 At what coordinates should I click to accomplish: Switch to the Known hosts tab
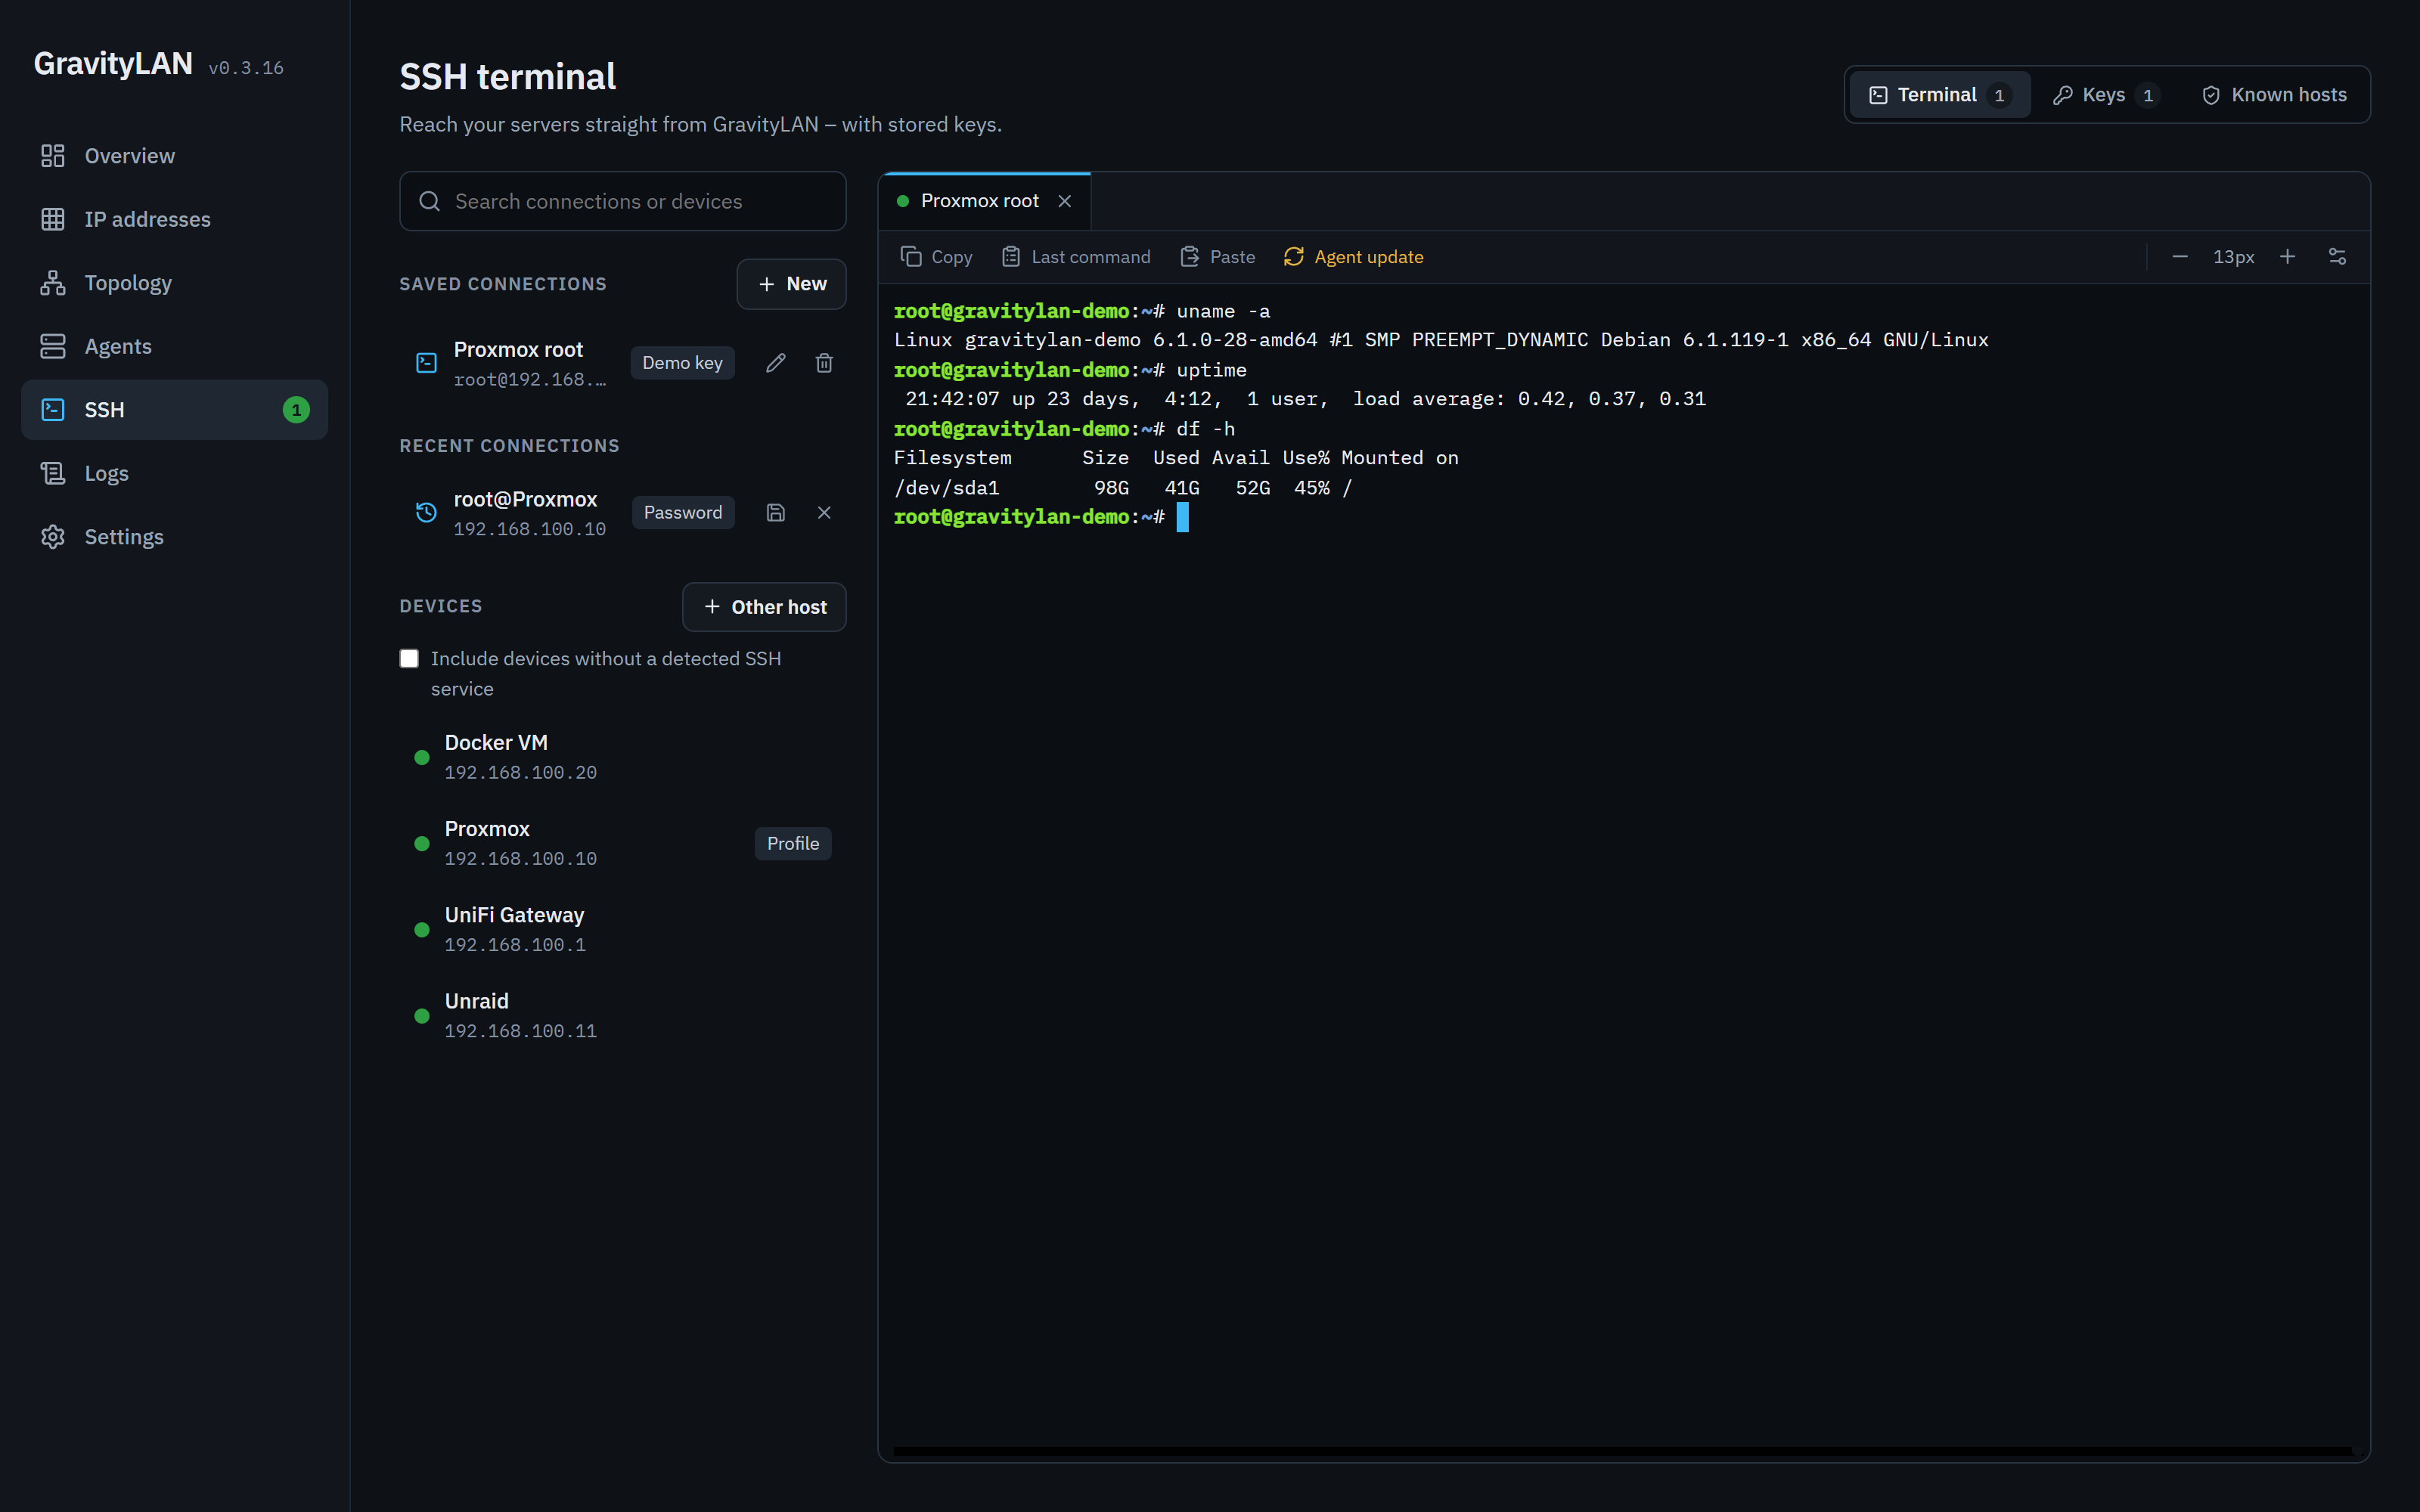coord(2274,95)
